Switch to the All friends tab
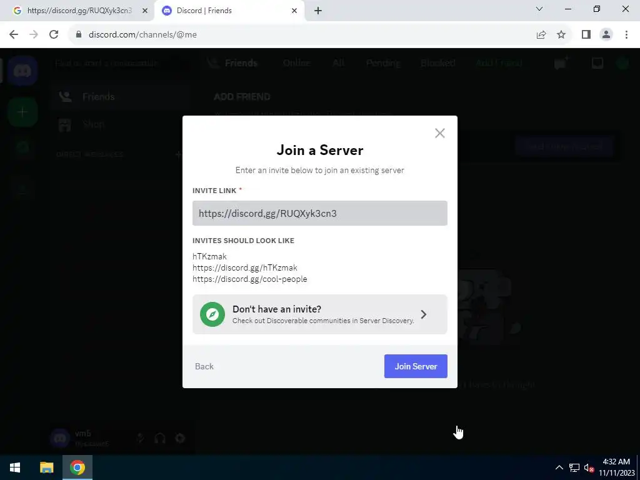 (x=338, y=63)
